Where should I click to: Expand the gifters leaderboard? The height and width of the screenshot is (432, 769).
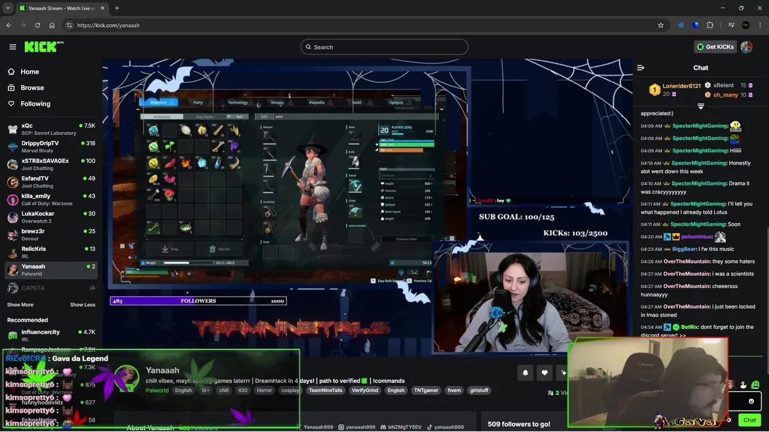pyautogui.click(x=701, y=106)
